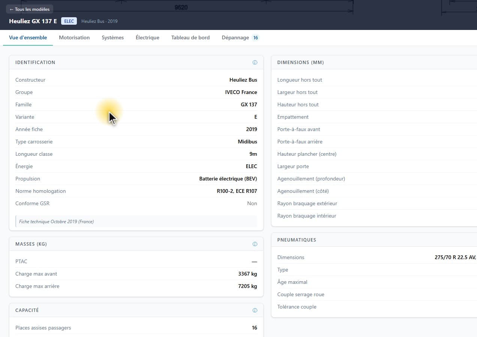Click the Hauteur hors tout label
The width and height of the screenshot is (477, 337).
coord(298,104)
